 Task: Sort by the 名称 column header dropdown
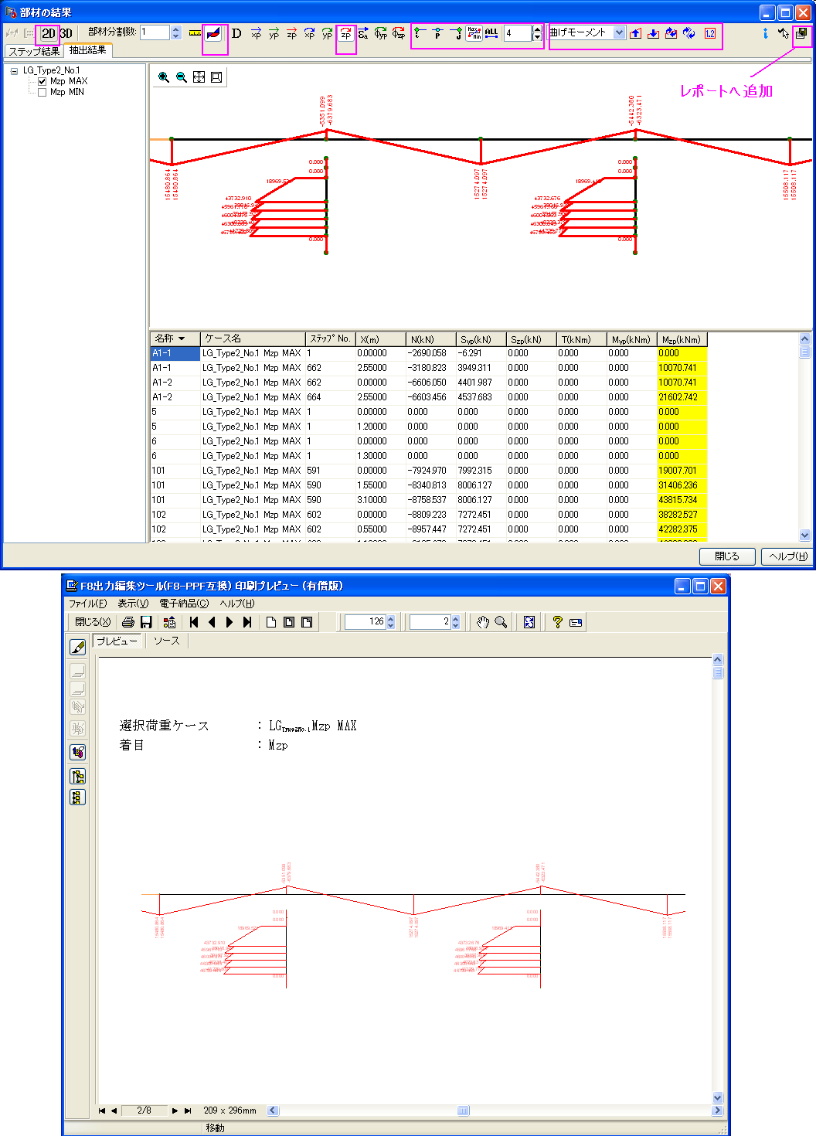pyautogui.click(x=175, y=338)
